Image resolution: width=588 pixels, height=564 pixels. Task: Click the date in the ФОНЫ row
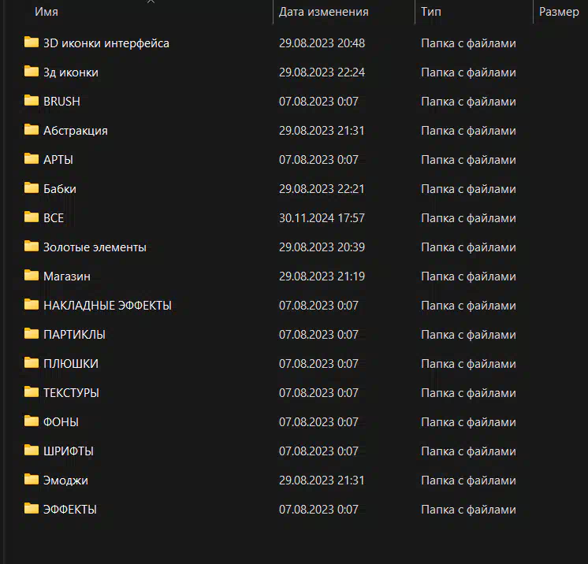click(x=318, y=422)
